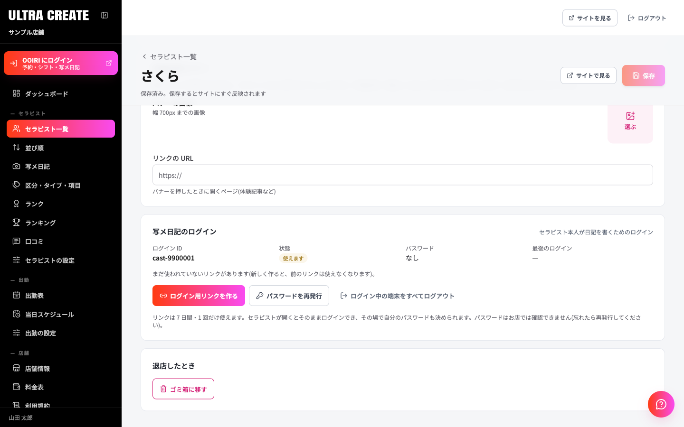Click the 区分・タイプ・項目 tag icon
The width and height of the screenshot is (684, 427).
[x=16, y=185]
